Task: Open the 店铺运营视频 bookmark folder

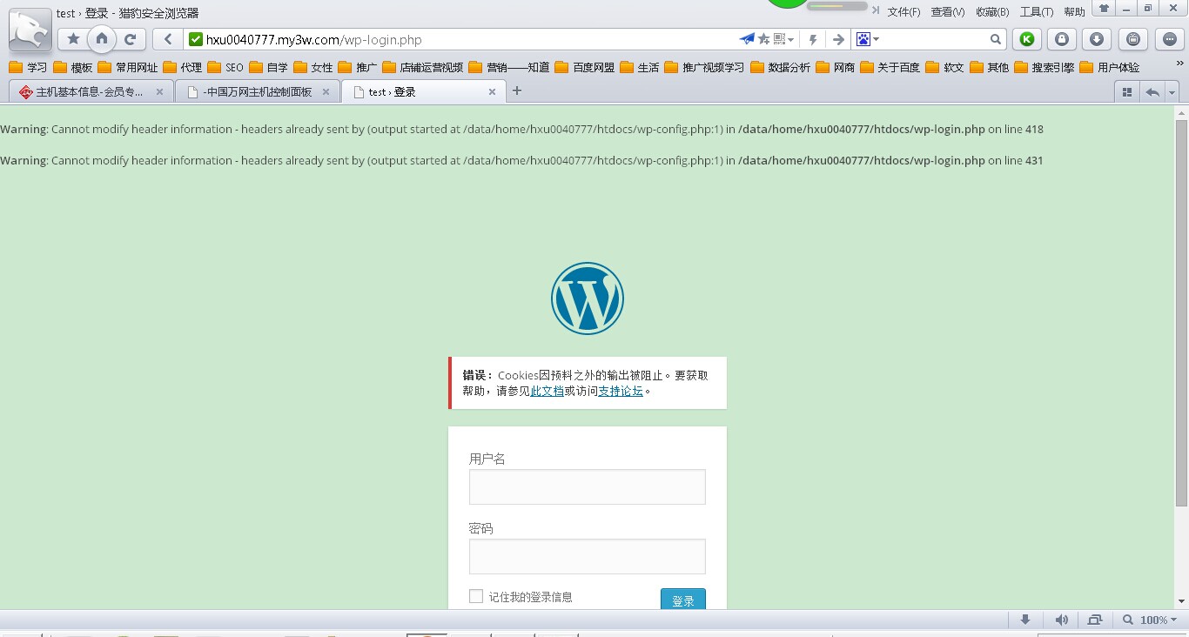Action: pos(422,67)
